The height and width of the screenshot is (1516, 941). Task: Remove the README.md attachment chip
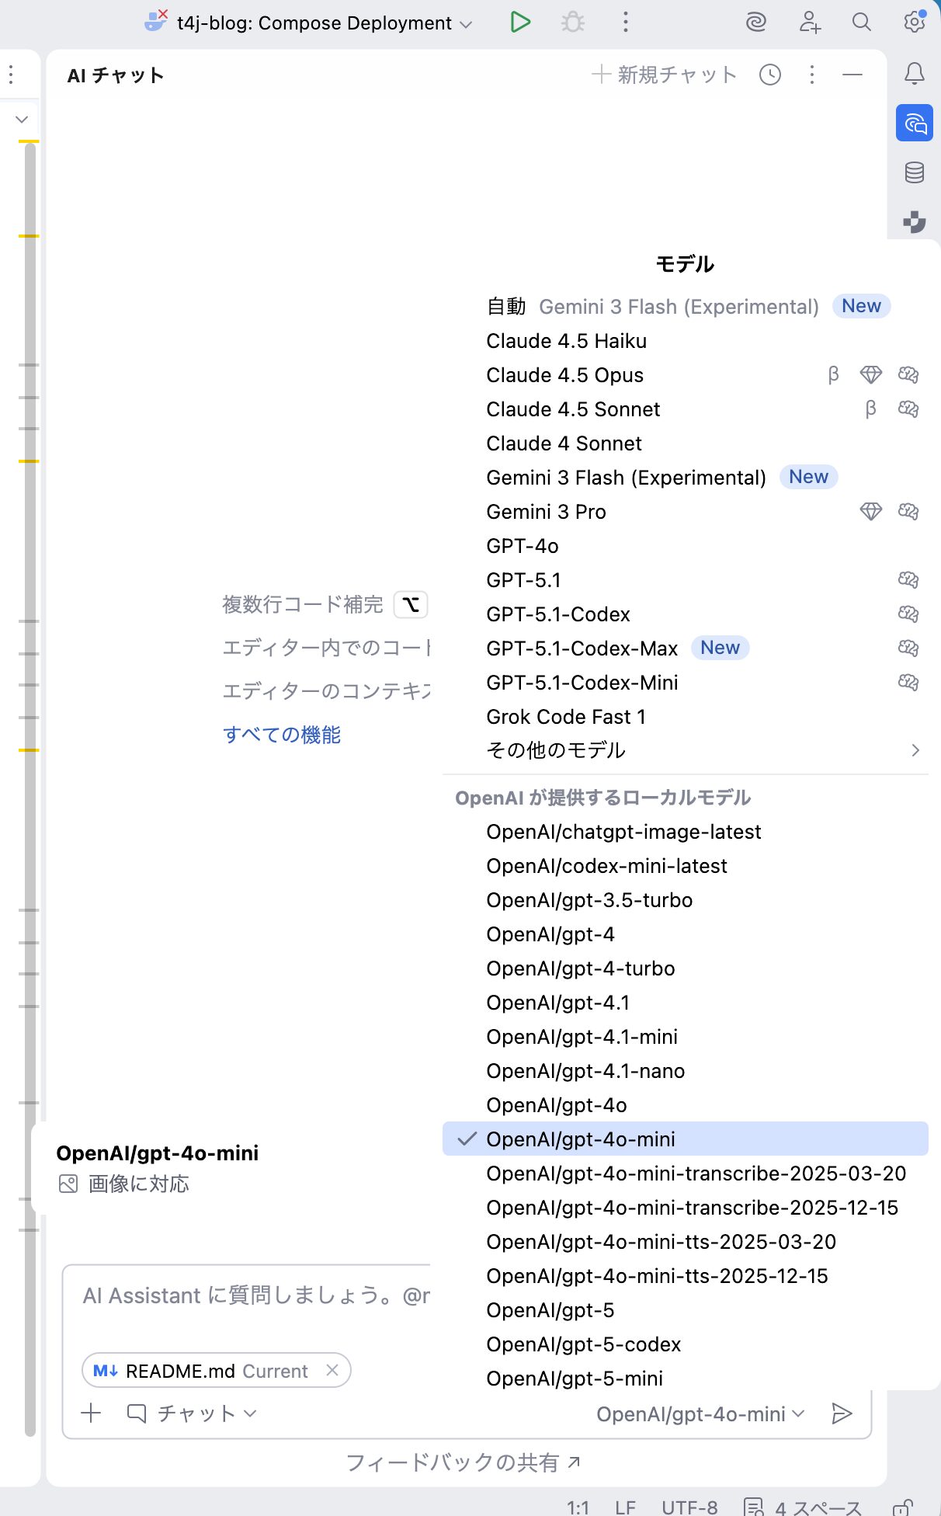tap(332, 1371)
